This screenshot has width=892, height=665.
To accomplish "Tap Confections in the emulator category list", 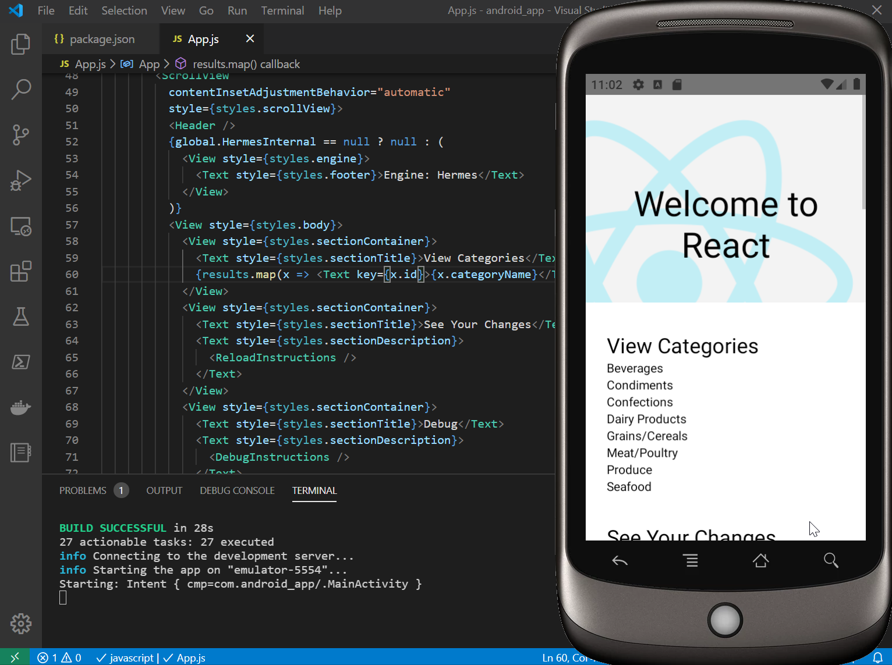I will pyautogui.click(x=639, y=402).
